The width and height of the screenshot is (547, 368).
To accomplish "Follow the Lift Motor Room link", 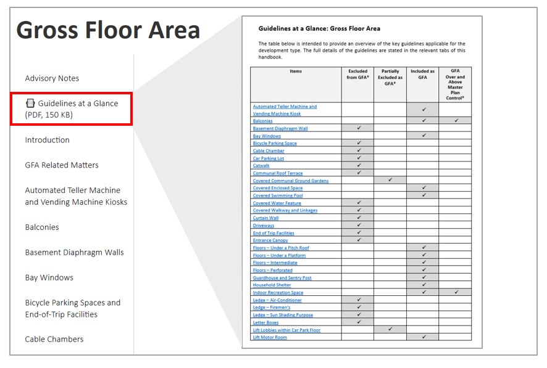I will [270, 337].
